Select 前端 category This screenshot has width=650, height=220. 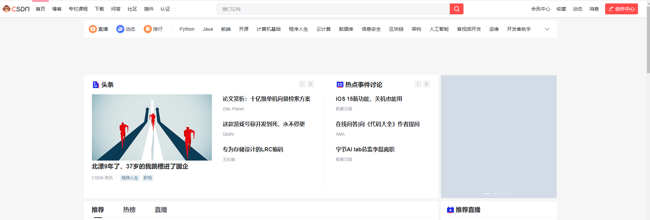pyautogui.click(x=226, y=29)
